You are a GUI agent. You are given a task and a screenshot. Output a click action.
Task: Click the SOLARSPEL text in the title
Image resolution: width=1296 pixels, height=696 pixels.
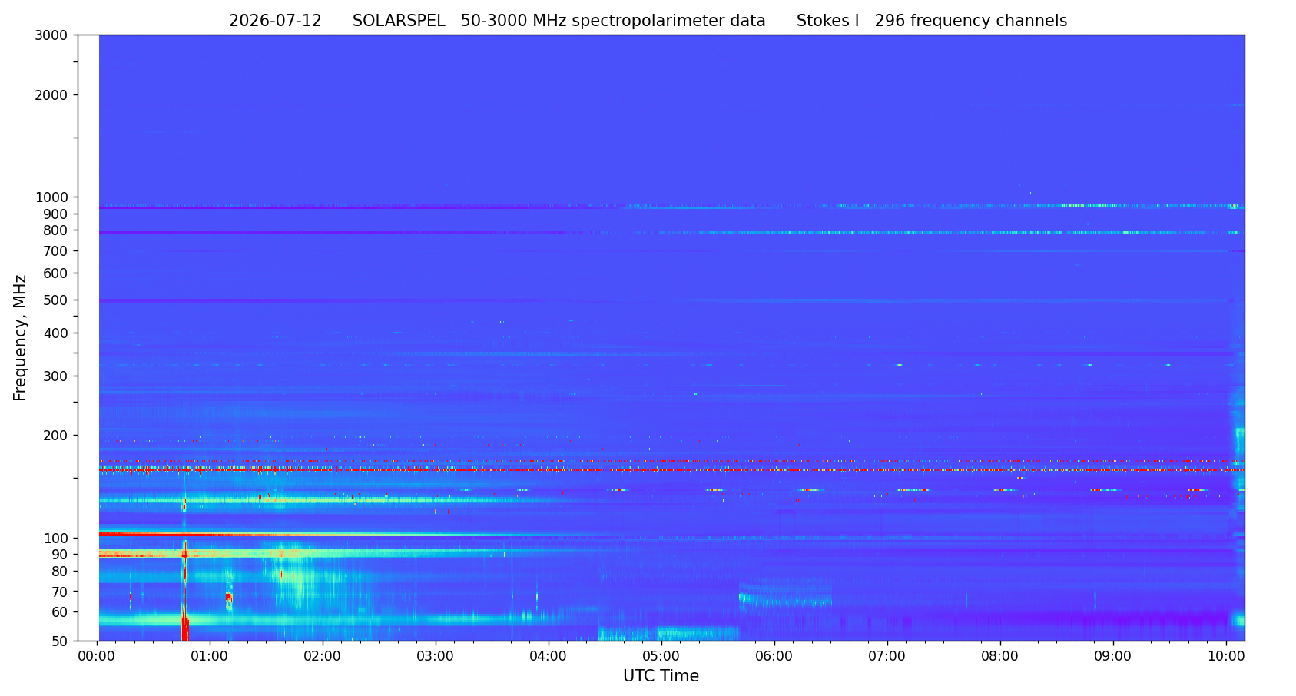(x=399, y=22)
